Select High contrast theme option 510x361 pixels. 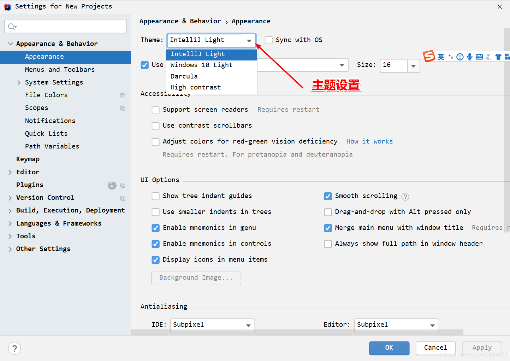[x=212, y=87]
